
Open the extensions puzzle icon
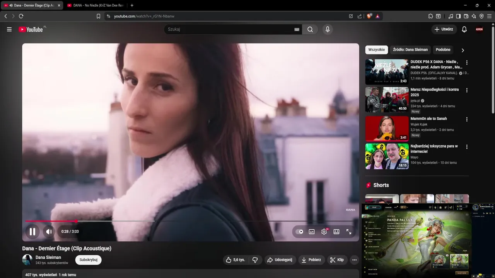[430, 16]
